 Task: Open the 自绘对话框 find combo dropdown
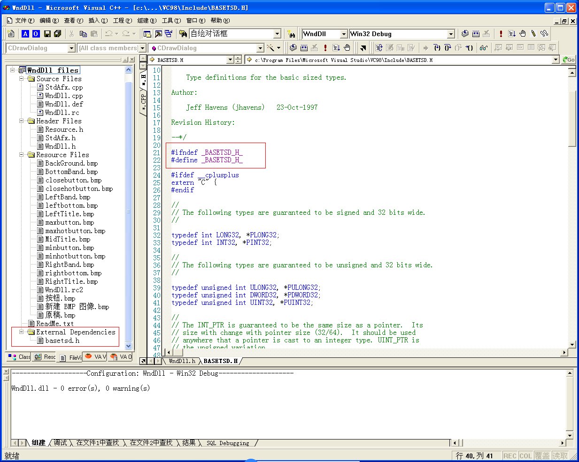click(x=277, y=34)
